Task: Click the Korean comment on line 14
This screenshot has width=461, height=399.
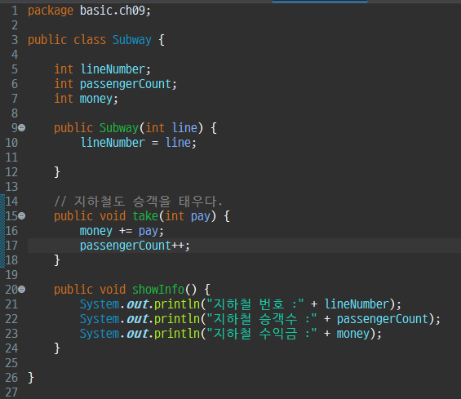Action: 138,202
